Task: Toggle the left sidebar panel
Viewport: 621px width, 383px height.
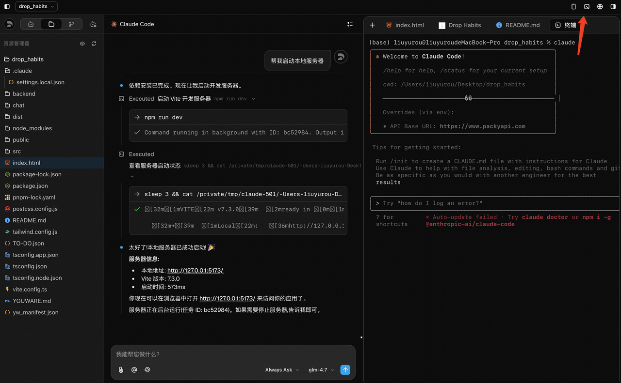Action: 7,7
